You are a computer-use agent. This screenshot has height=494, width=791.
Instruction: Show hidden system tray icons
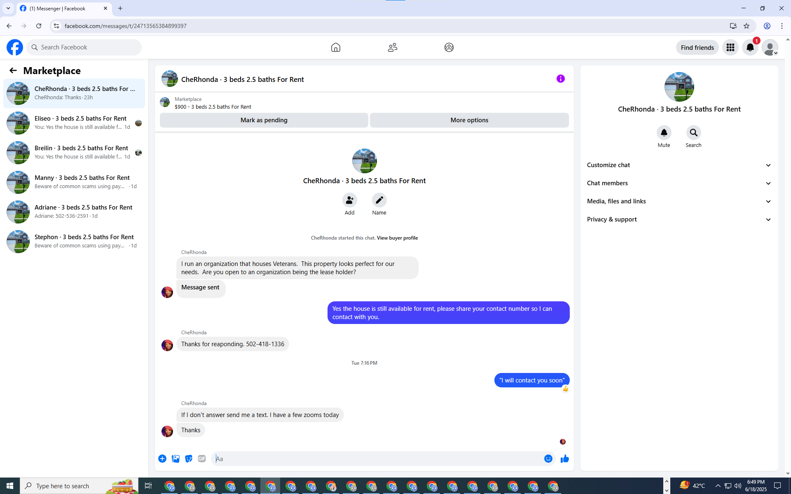718,486
